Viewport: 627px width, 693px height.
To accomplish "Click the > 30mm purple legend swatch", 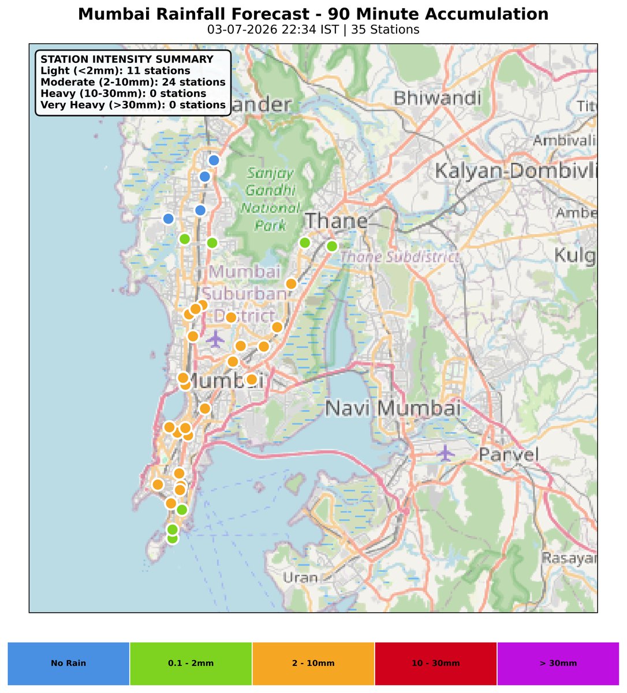I will click(558, 663).
